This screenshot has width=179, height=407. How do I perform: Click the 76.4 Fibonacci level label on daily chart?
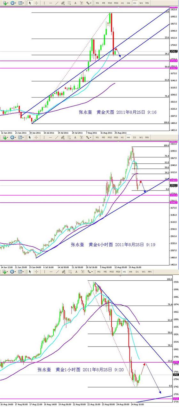tap(167, 96)
